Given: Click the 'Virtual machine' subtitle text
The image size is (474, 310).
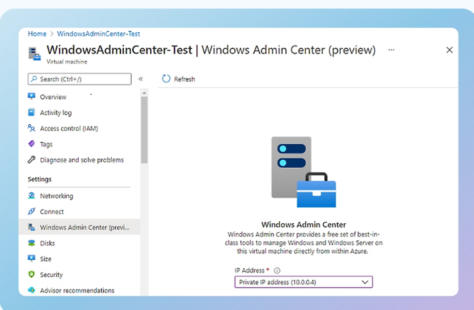Looking at the screenshot, I should pyautogui.click(x=67, y=62).
